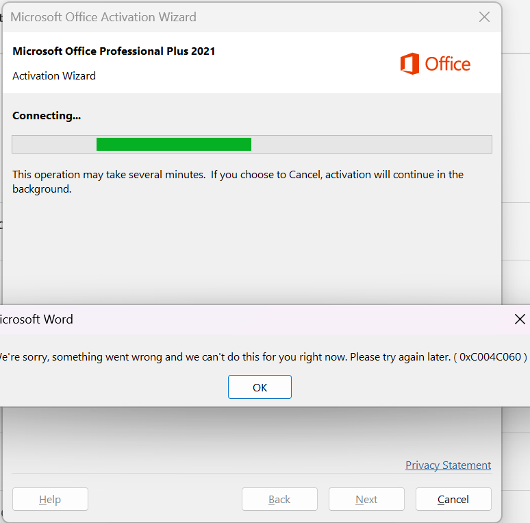Click the Office logo icon
530x523 pixels.
(x=409, y=64)
